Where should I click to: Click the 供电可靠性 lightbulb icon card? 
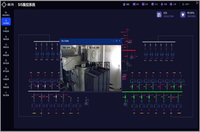click(x=183, y=14)
